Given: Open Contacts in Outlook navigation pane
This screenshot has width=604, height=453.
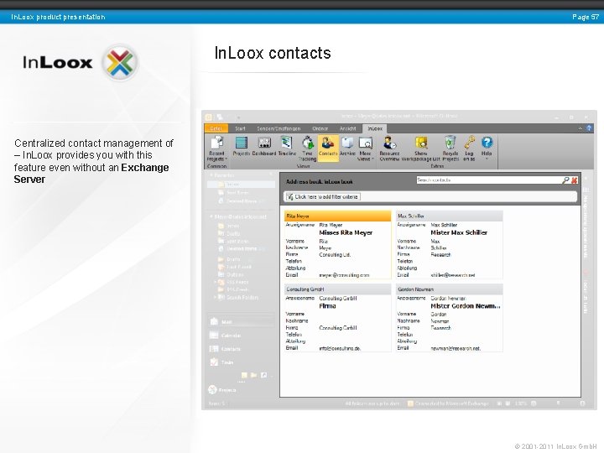Looking at the screenshot, I should click(x=226, y=349).
